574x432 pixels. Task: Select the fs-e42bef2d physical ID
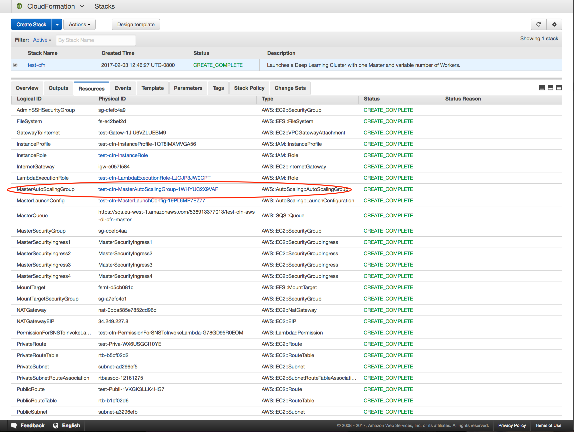(112, 121)
